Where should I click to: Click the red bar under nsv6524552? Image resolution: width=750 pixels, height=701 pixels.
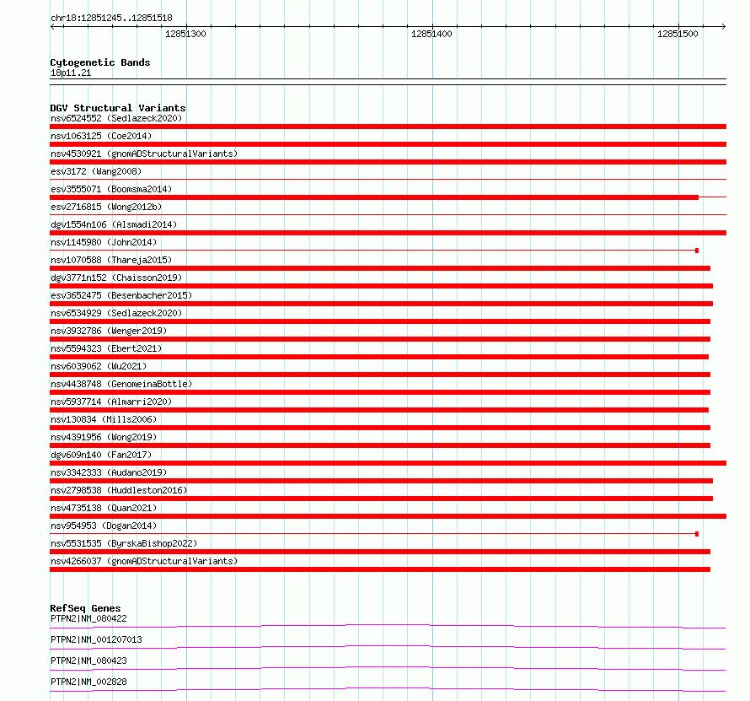coord(388,127)
